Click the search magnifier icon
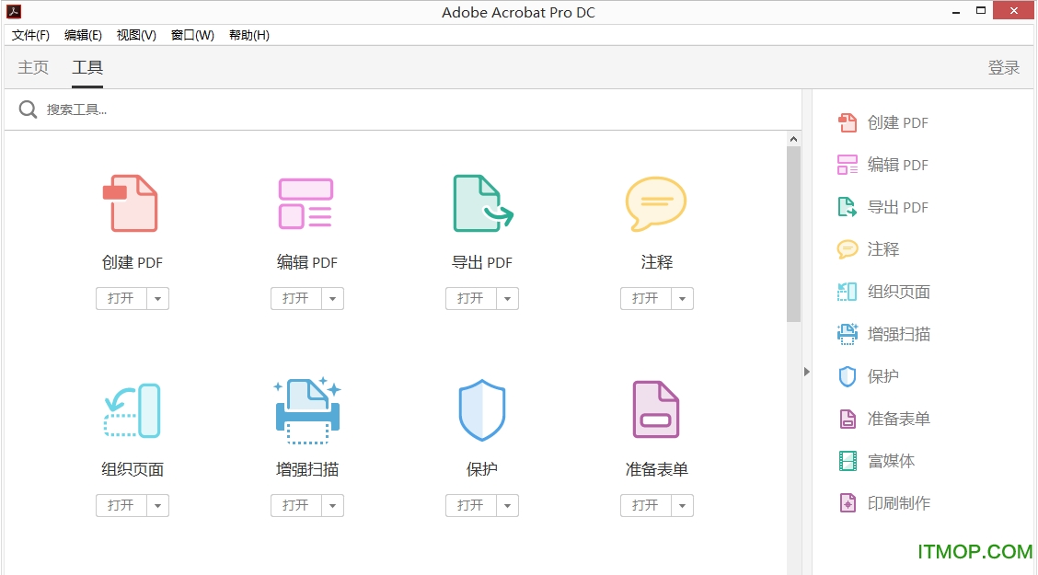Screen dimensions: 1038x575 coord(28,109)
